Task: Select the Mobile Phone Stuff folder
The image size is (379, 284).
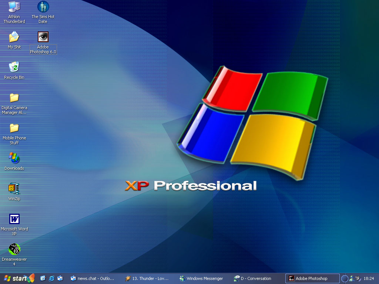Action: point(14,128)
